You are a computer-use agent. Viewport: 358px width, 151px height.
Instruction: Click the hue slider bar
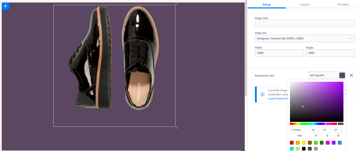pos(313,124)
